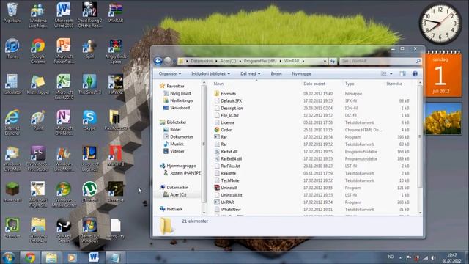
Task: Open Explorer help question mark icon
Action: [415, 73]
